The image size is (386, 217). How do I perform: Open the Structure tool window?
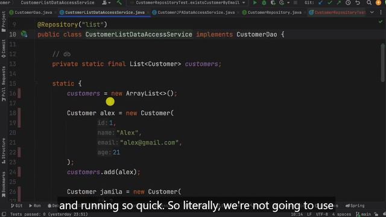pos(4,151)
